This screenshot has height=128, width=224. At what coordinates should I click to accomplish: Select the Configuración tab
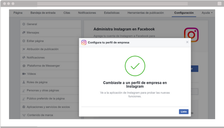pos(184,13)
